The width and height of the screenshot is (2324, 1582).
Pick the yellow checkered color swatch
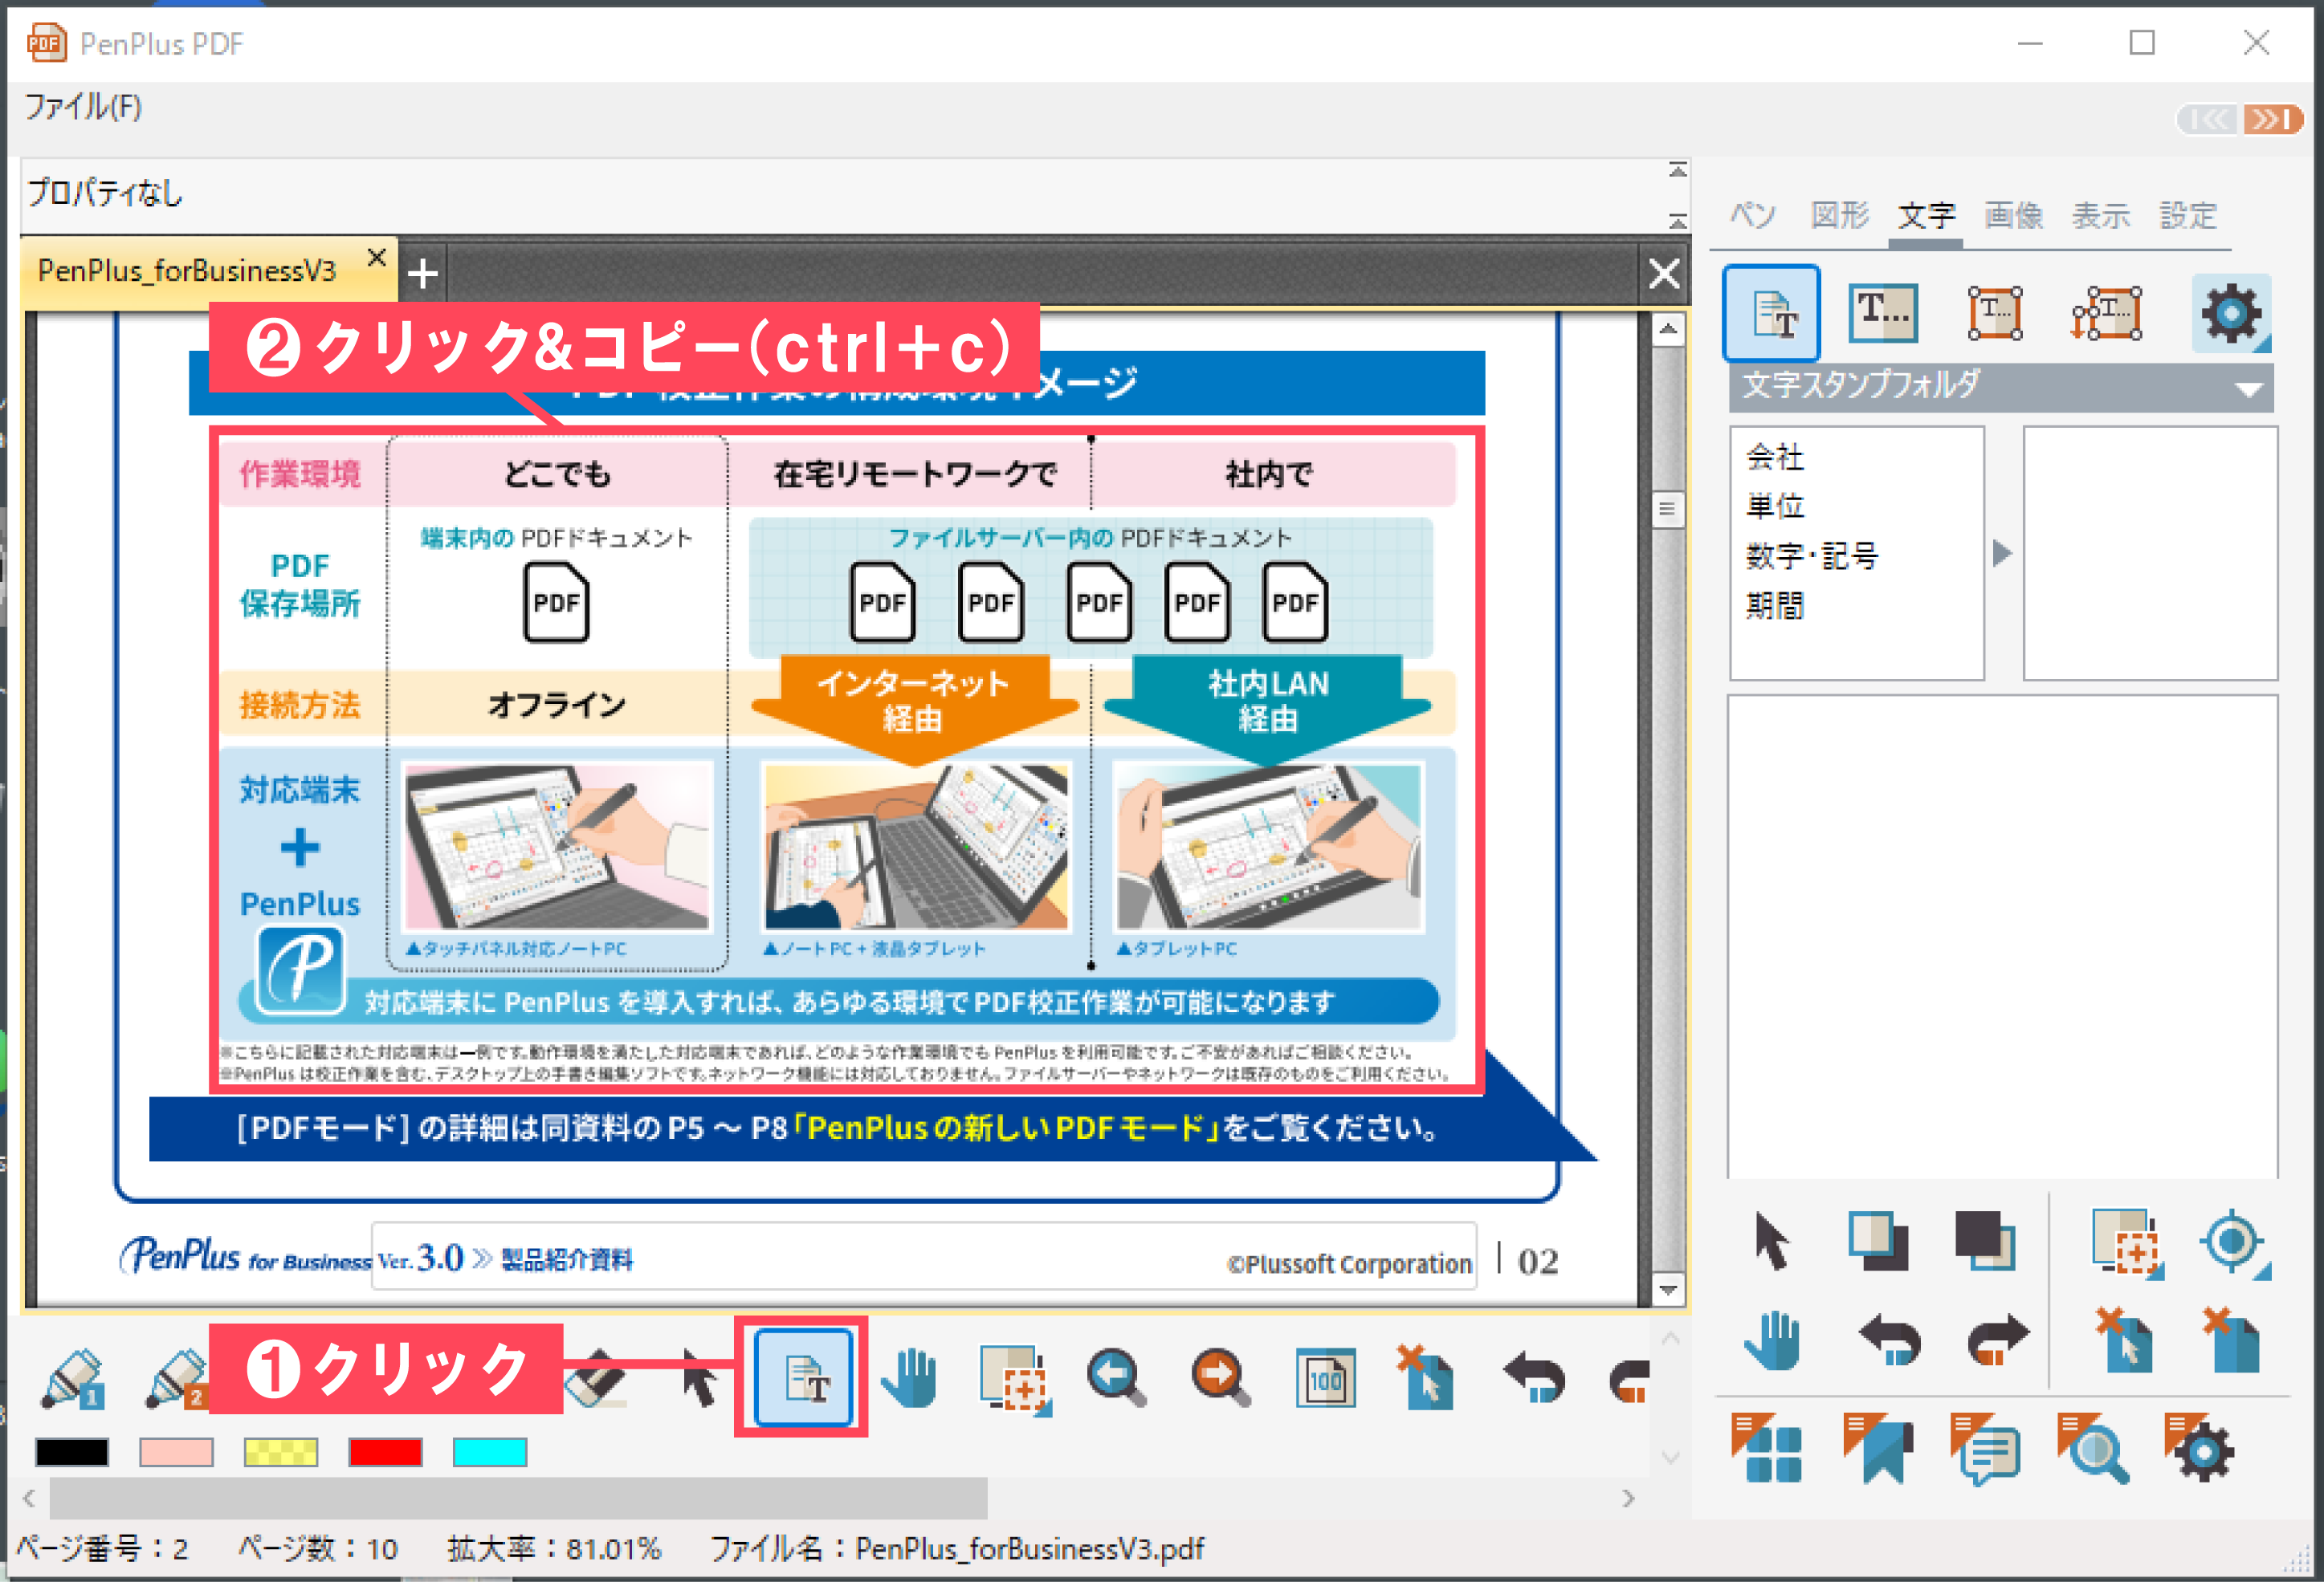(281, 1452)
